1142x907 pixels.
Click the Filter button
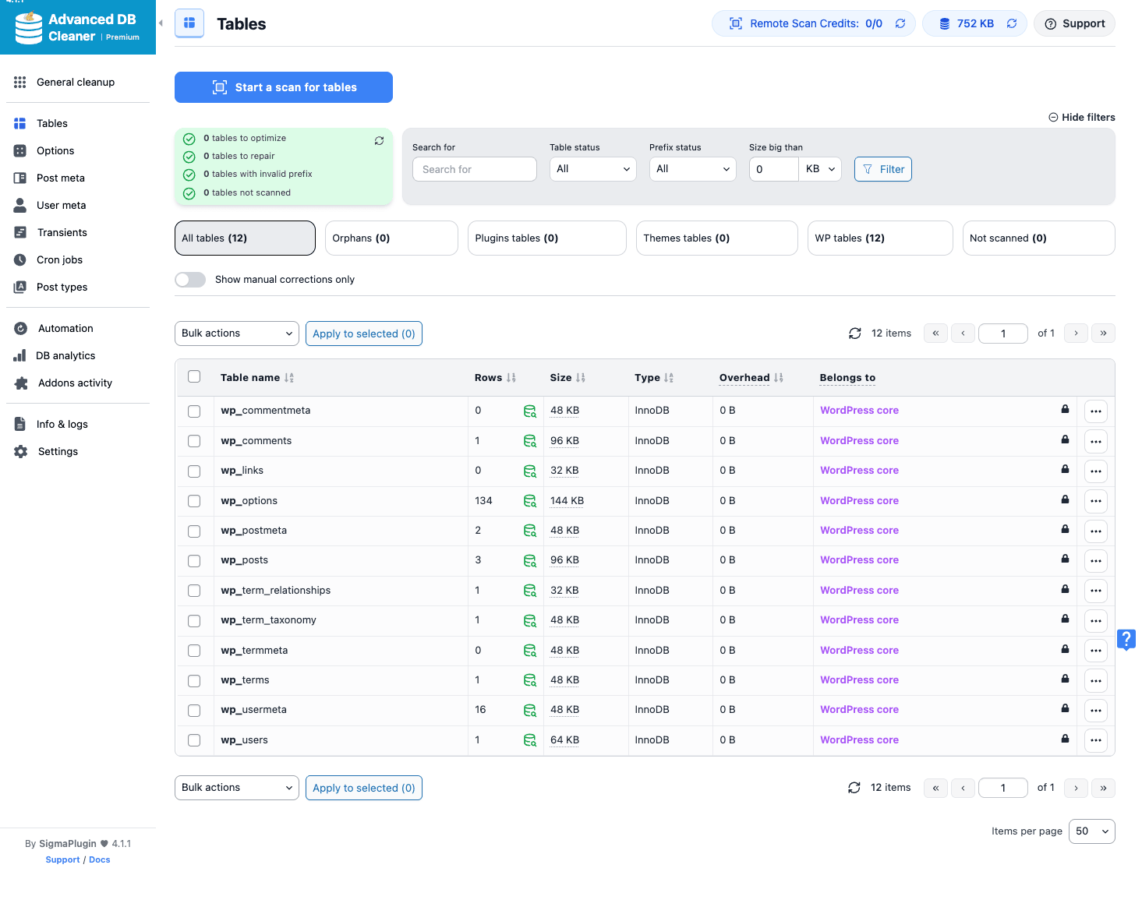pyautogui.click(x=883, y=169)
